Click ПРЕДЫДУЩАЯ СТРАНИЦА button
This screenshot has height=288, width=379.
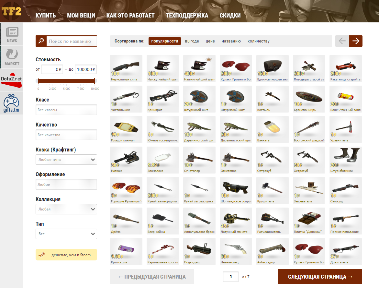click(x=152, y=277)
